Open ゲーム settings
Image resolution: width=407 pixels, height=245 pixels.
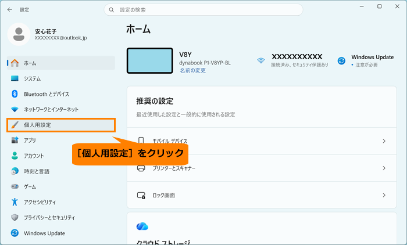click(60, 187)
